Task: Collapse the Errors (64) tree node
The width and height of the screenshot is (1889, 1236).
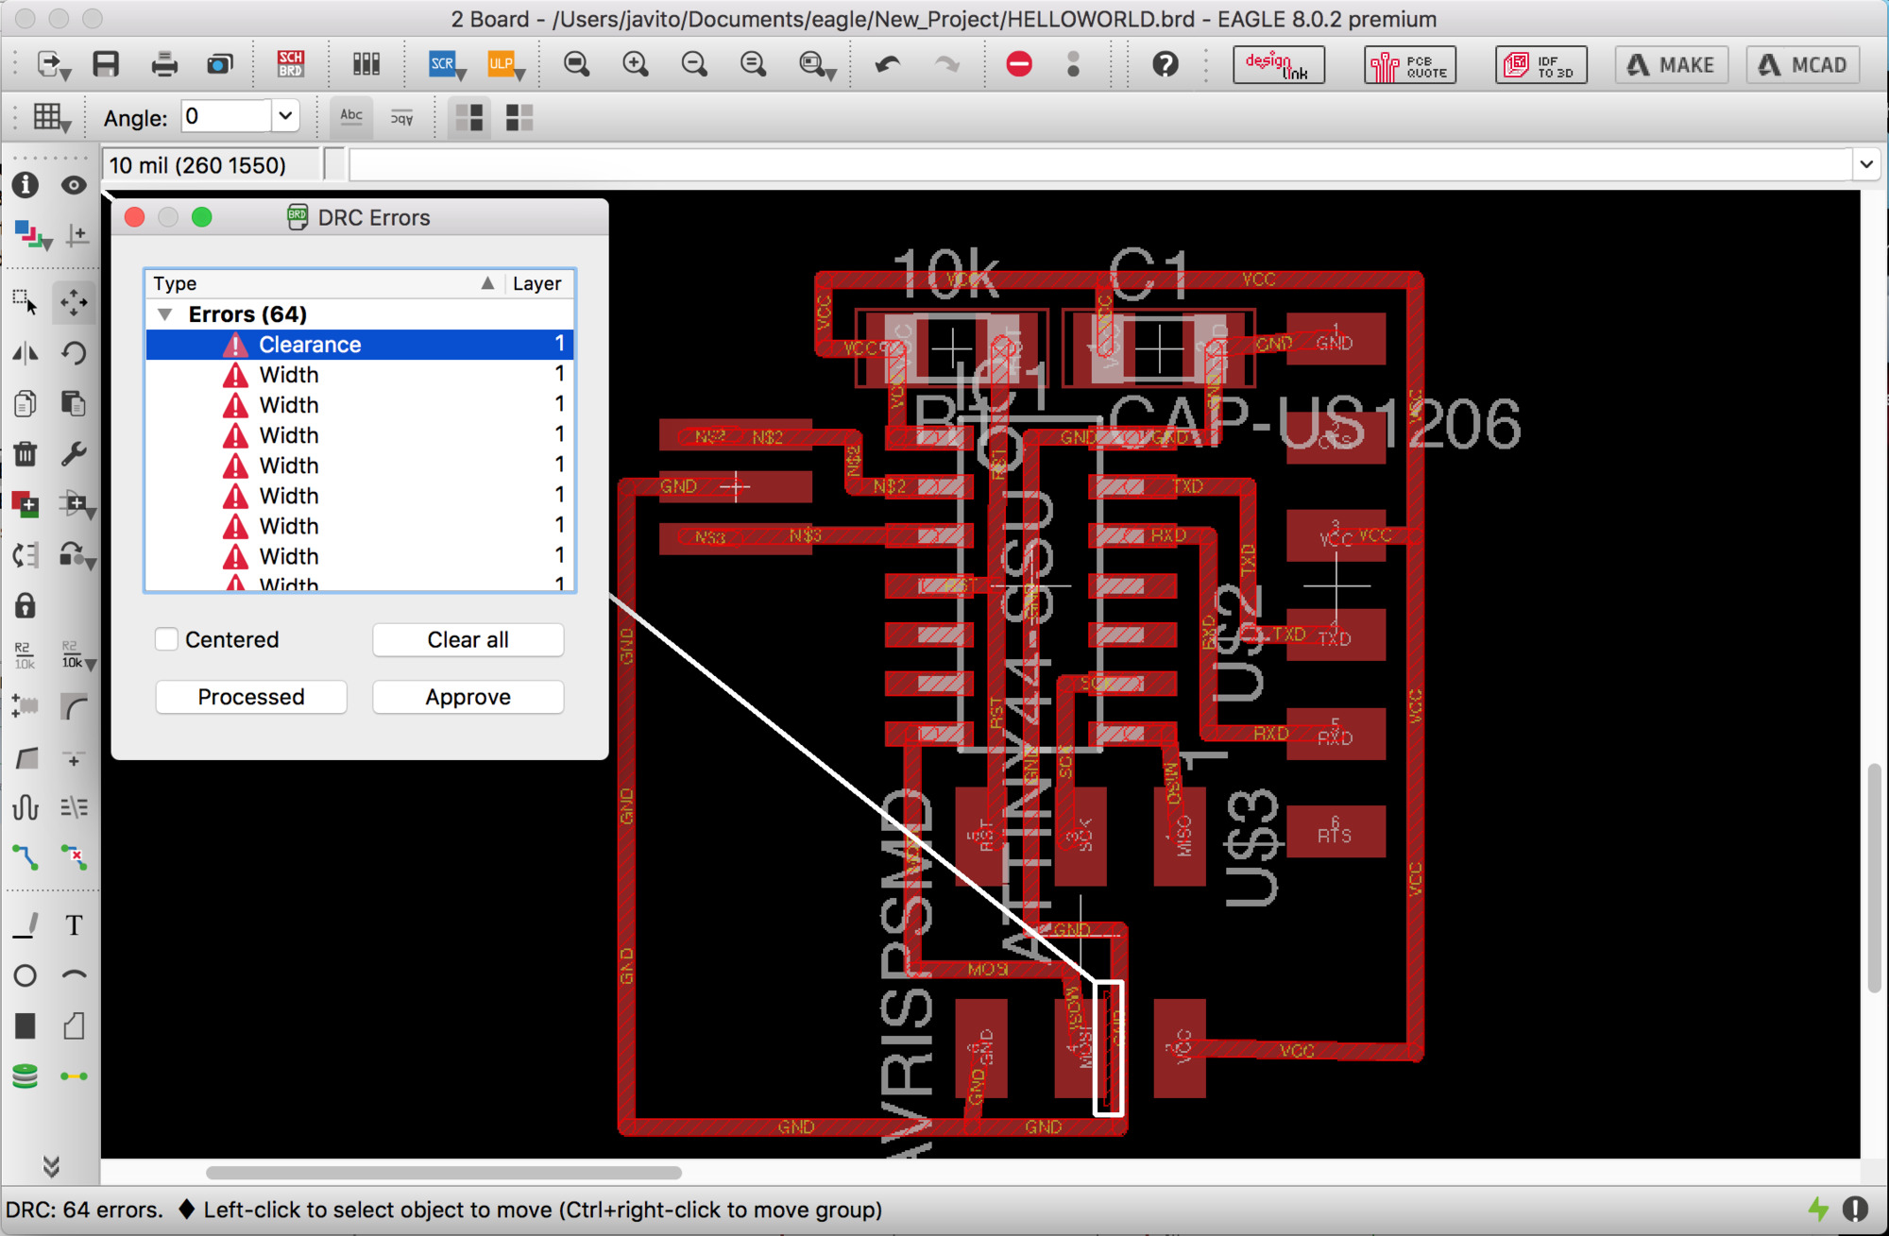Action: pos(165,314)
